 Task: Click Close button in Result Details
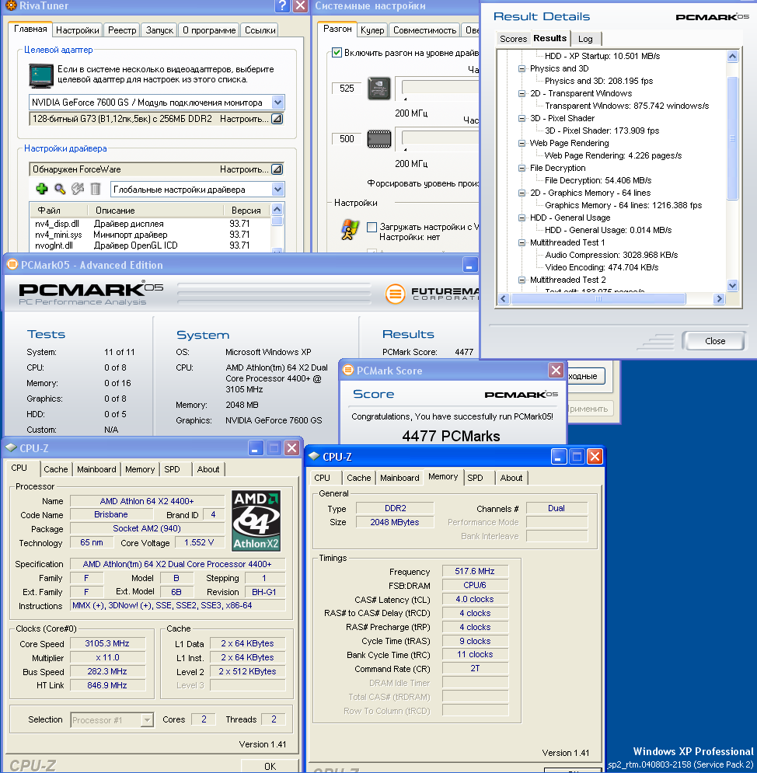click(x=714, y=340)
